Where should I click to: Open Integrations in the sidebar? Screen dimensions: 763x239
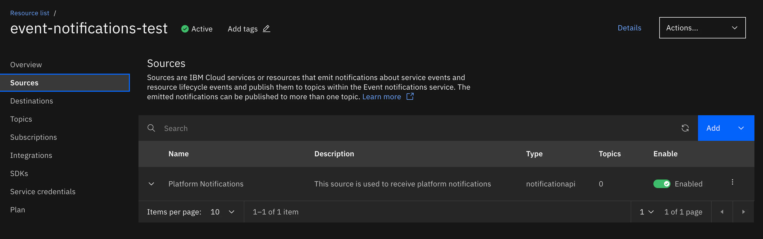31,156
